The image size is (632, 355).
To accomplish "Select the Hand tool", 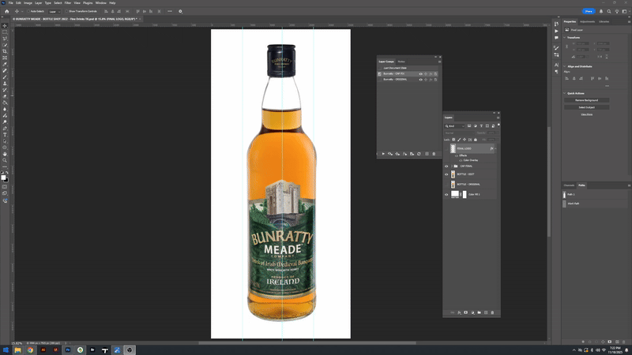I will coord(5,154).
